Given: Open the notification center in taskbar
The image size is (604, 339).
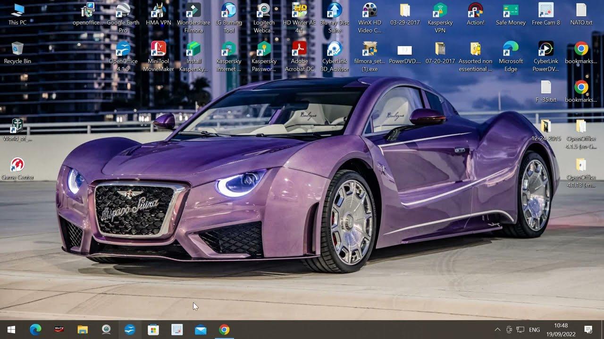Looking at the screenshot, I should tap(588, 330).
